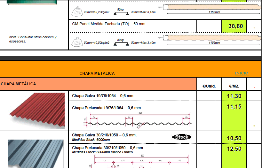Click the €/Unid. column header

coord(209,86)
